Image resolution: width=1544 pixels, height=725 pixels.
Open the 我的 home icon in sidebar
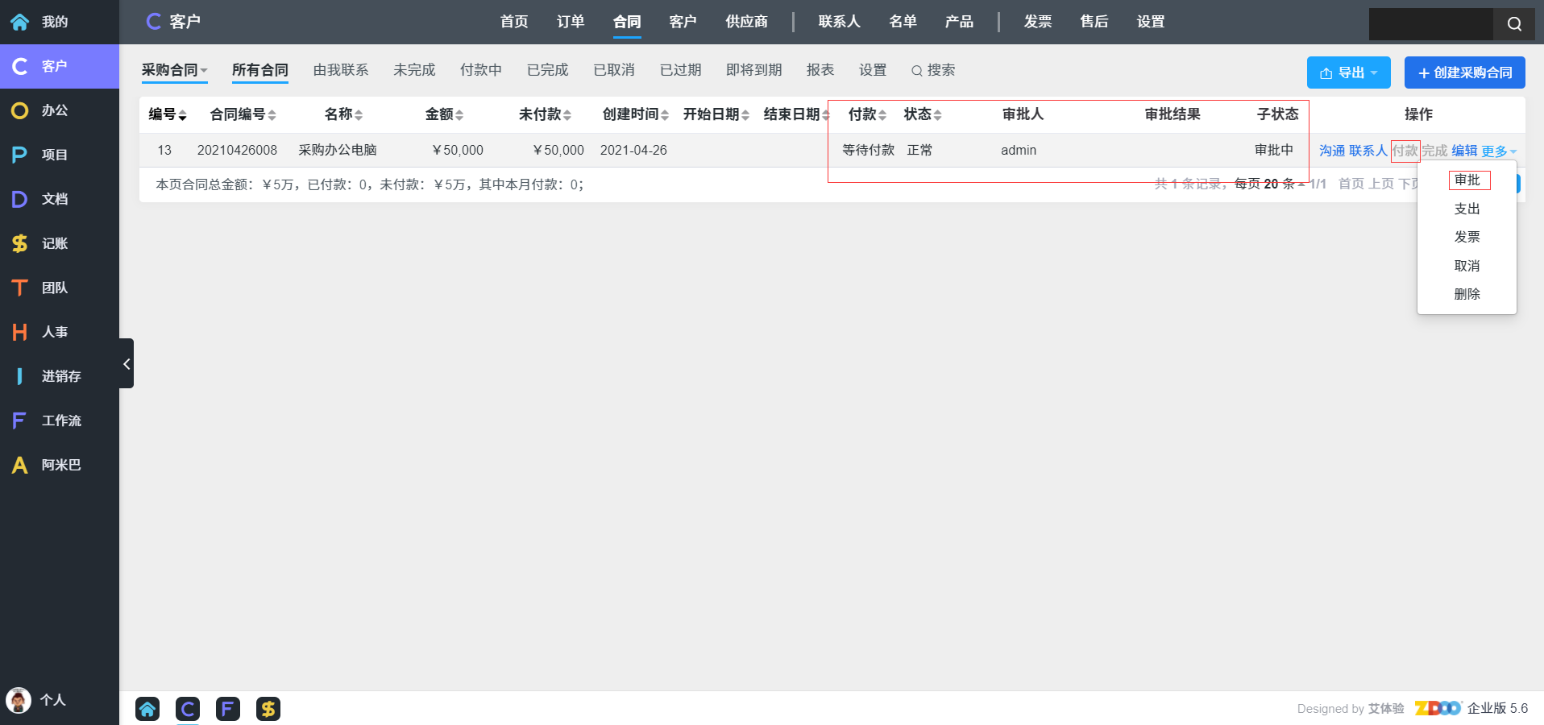(x=20, y=22)
